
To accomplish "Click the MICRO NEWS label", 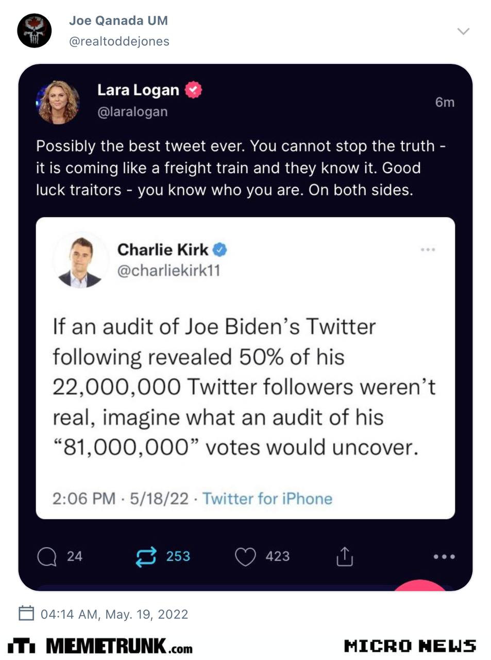I will click(410, 646).
